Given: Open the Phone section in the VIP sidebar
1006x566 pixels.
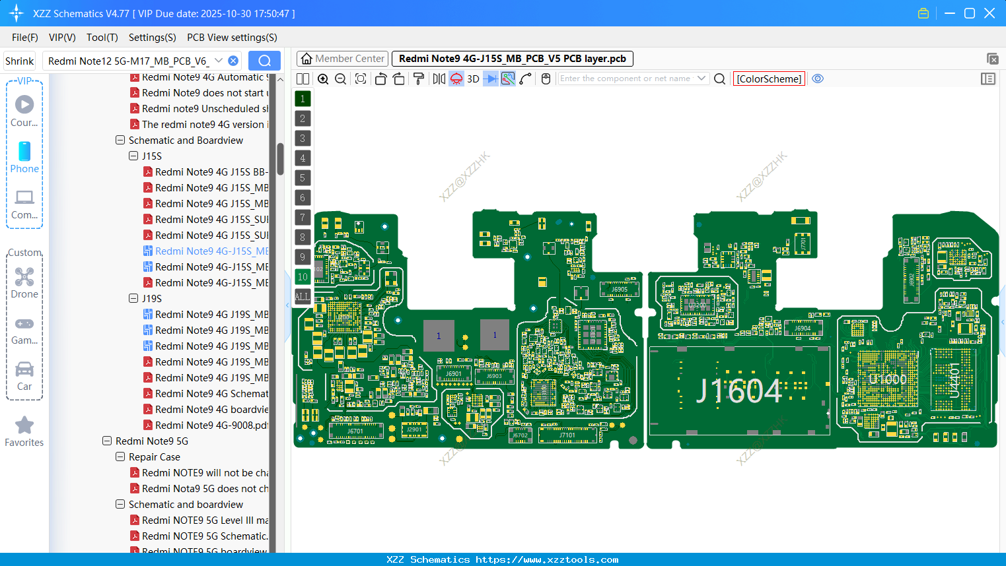Looking at the screenshot, I should 24,158.
